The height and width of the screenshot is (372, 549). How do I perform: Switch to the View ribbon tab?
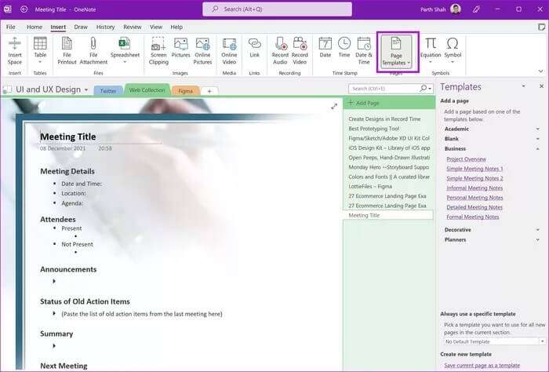(156, 27)
